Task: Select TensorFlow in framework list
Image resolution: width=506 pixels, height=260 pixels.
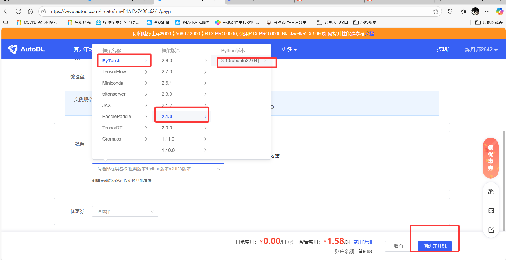Action: 114,72
